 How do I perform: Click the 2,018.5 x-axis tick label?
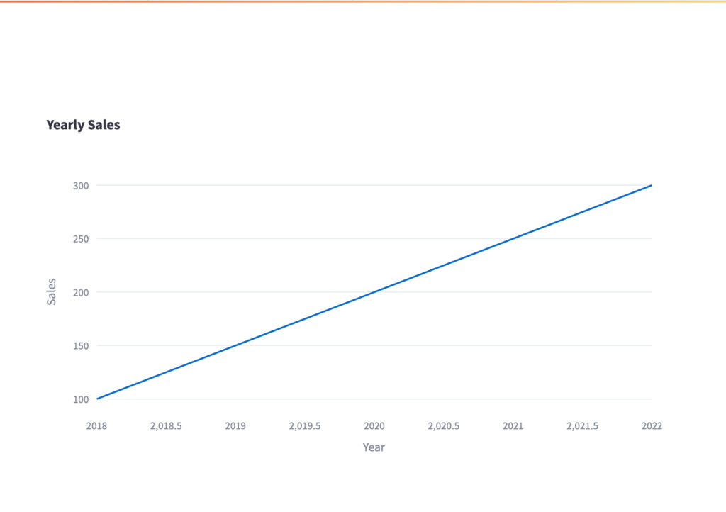(166, 426)
